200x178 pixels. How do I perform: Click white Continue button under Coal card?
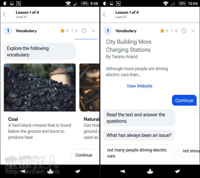tap(84, 155)
